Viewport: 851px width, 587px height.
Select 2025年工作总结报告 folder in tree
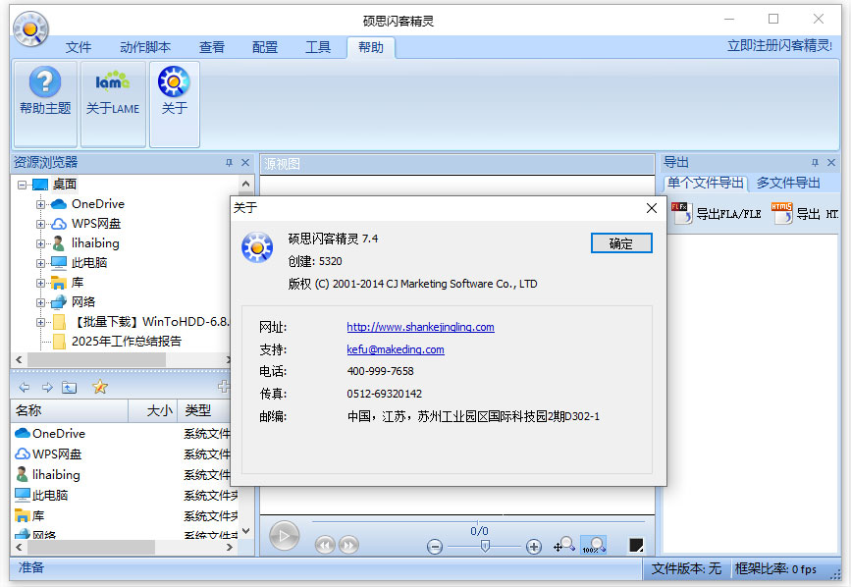pos(127,342)
